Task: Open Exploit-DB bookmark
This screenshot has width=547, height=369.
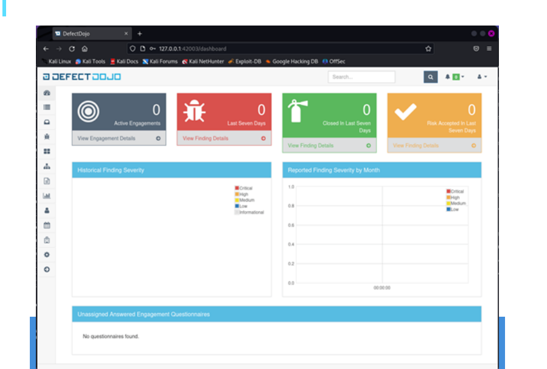Action: [x=245, y=61]
